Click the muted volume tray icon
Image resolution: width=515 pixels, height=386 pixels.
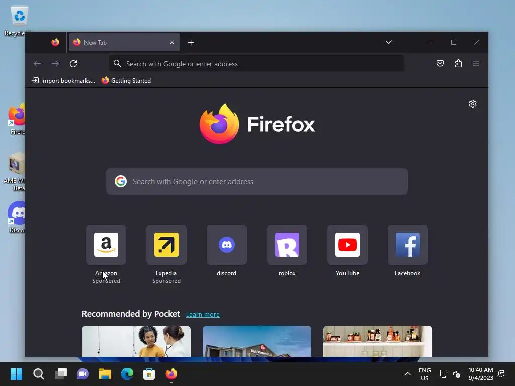point(457,374)
